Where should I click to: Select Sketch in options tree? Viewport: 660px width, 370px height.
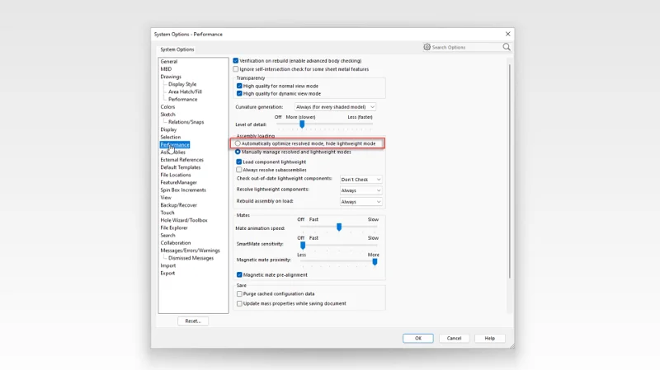point(167,115)
